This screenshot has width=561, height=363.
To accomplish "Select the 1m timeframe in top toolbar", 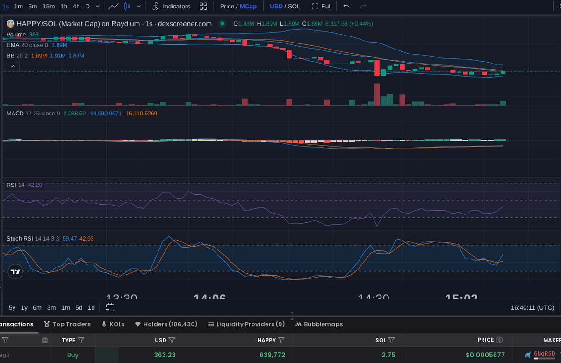I will [x=18, y=6].
